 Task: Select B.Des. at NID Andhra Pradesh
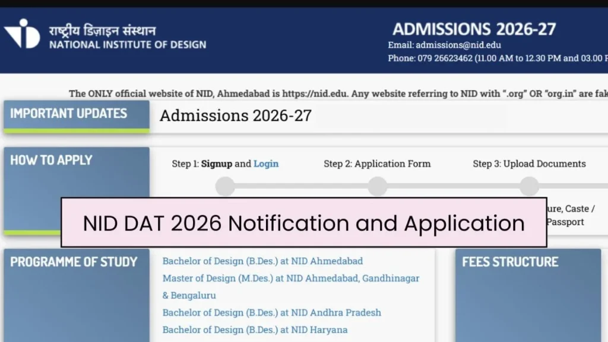272,312
